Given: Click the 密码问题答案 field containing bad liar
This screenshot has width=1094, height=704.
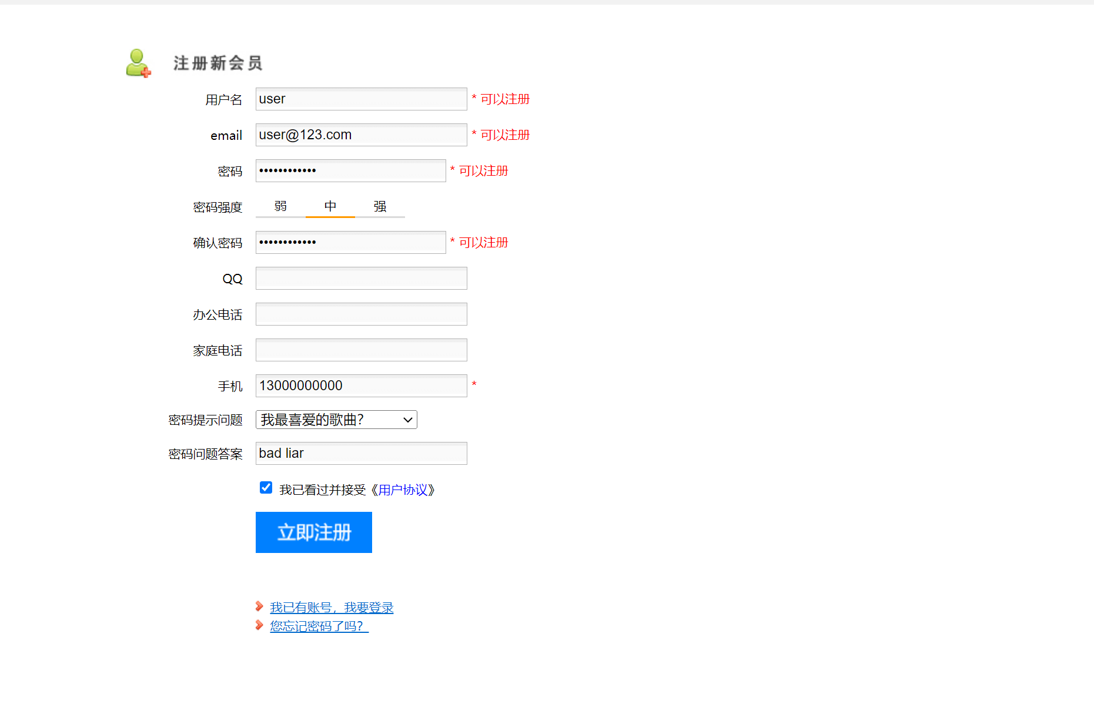Looking at the screenshot, I should point(361,454).
